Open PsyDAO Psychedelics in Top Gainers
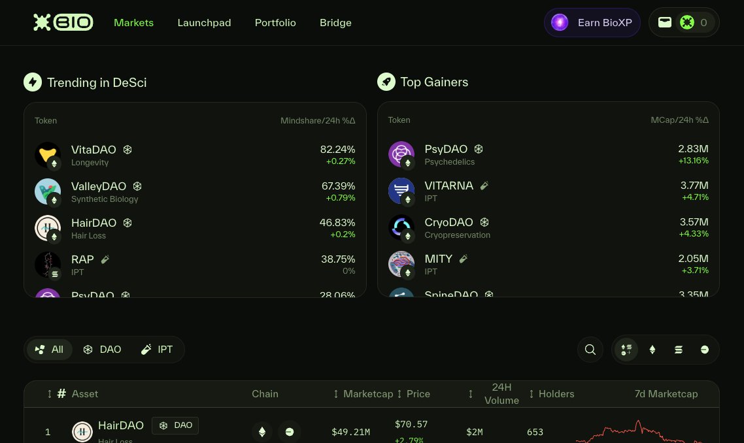Screen dimensions: 744x443 click(x=549, y=155)
